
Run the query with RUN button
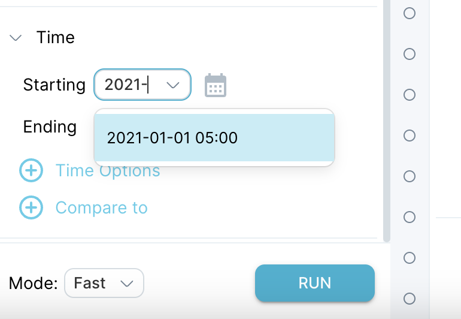pyautogui.click(x=315, y=283)
